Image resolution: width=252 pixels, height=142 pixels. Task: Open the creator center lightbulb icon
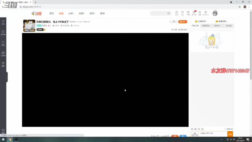pos(206,13)
